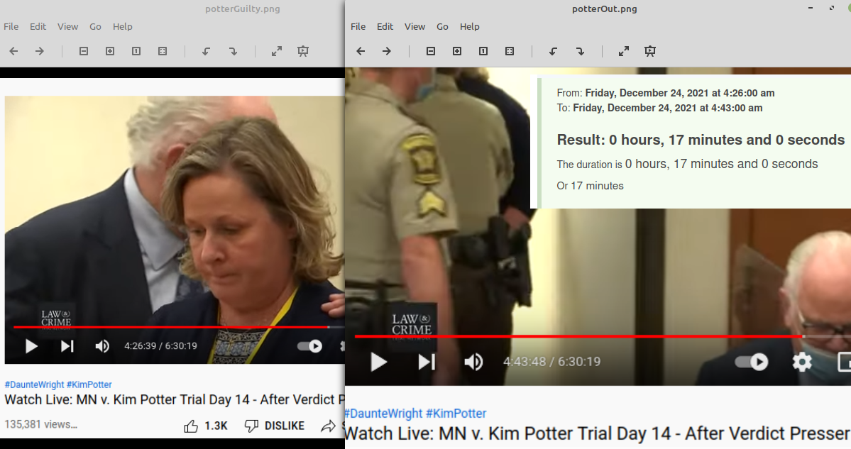Click play button in the 4:26:39 video
The height and width of the screenshot is (449, 851).
[31, 346]
